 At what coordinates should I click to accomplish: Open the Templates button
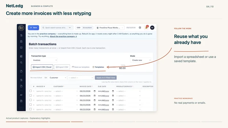98,67
